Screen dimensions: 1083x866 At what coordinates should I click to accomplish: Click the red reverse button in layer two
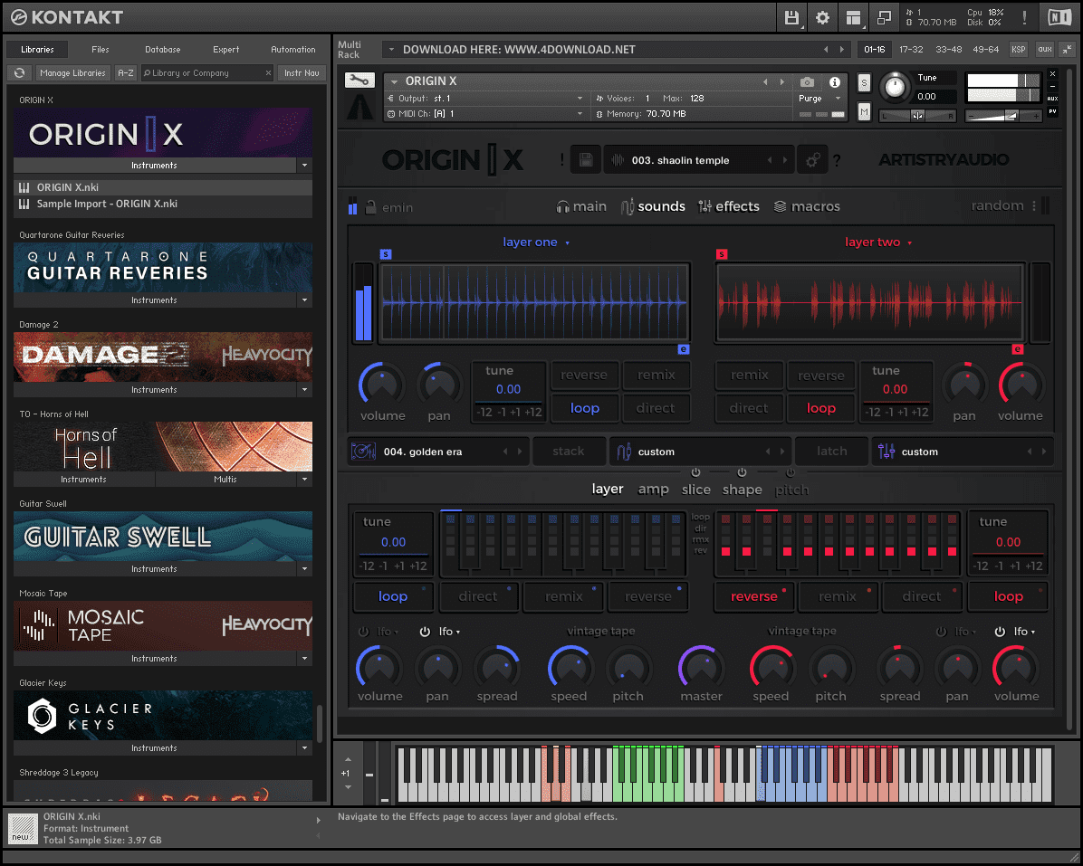point(753,596)
